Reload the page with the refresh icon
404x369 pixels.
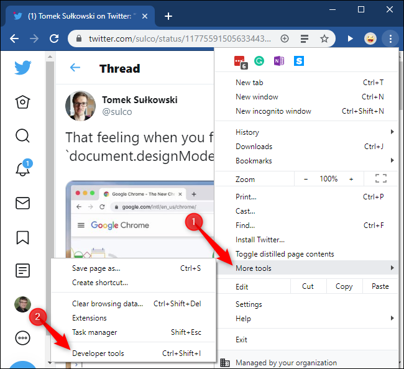(54, 39)
